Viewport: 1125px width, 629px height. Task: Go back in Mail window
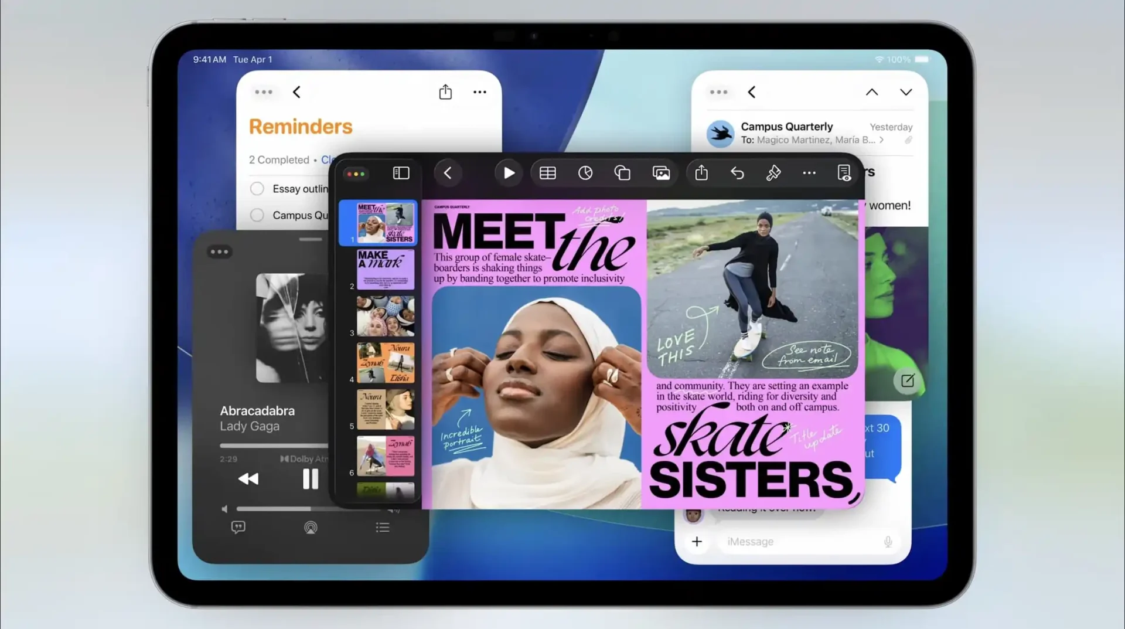[x=752, y=92]
